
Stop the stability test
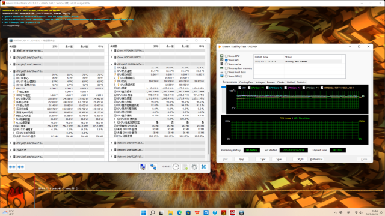point(242,159)
